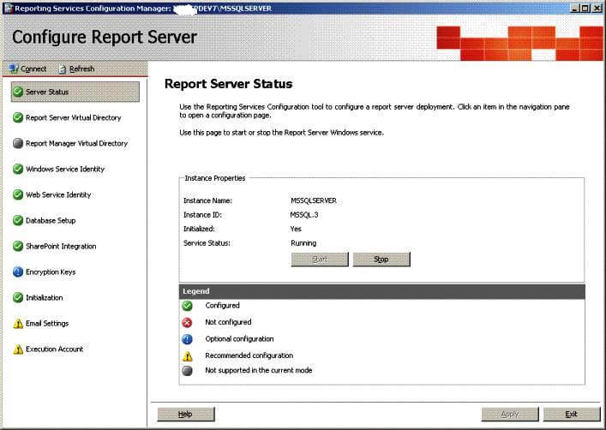Click the green check icon beside Server Status
606x430 pixels.
[18, 92]
